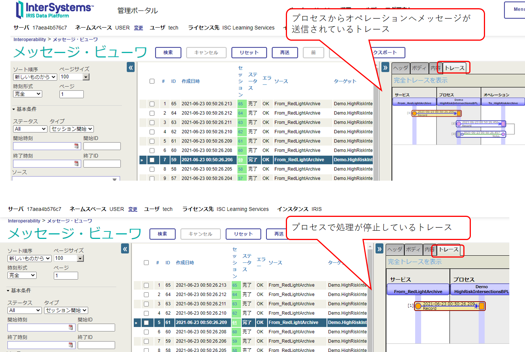Open 開始時刻 calendar icon in upper view
Image resolution: width=525 pixels, height=352 pixels.
[76, 146]
